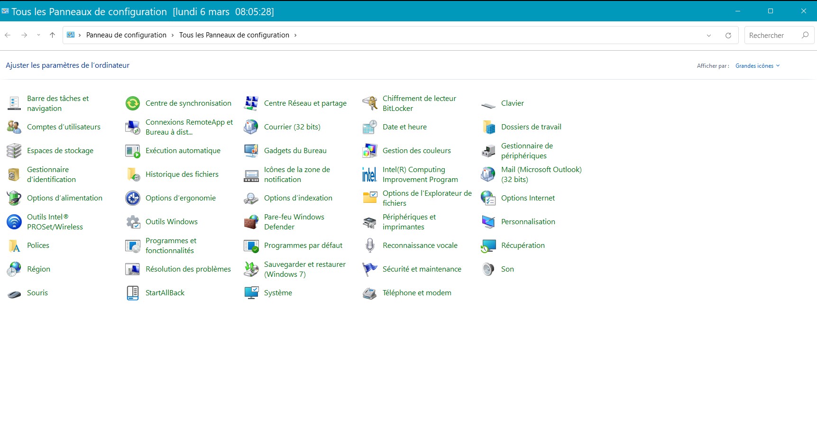Click the Options d'alimentation icon
The image size is (817, 428).
14,198
